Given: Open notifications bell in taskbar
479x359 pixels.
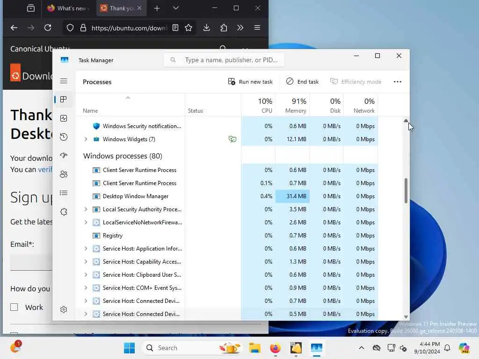Looking at the screenshot, I should (x=447, y=348).
